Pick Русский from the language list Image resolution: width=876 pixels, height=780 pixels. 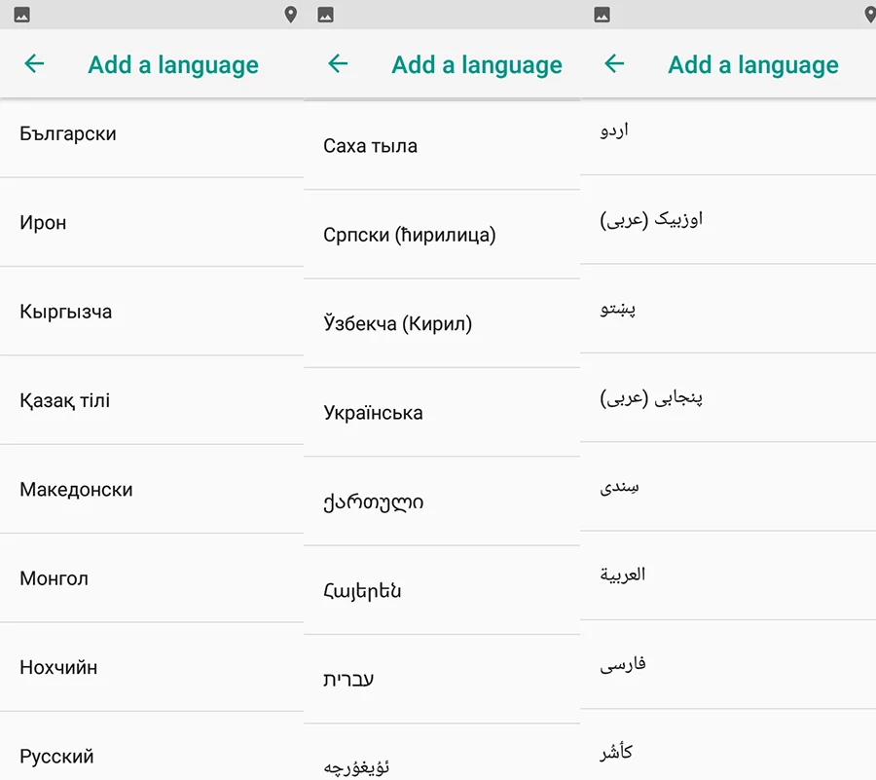tap(152, 757)
